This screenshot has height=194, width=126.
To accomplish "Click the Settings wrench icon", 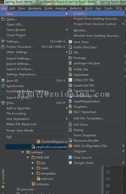I will (x=3, y=41).
